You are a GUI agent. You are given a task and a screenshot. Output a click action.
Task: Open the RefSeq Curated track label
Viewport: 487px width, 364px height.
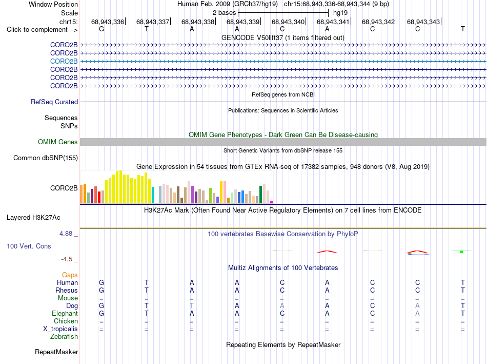point(54,102)
